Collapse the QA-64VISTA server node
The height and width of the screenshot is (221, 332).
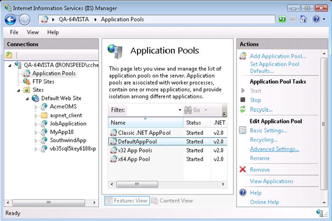coord(10,66)
